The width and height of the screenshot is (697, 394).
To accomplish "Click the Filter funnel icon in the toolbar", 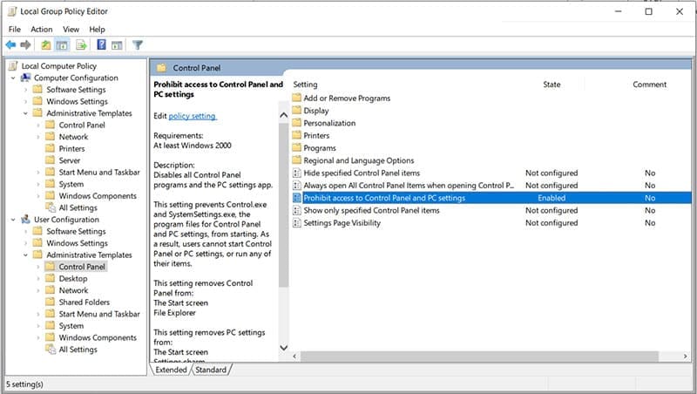I will point(138,44).
